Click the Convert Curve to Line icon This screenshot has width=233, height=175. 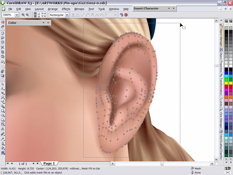(83, 15)
